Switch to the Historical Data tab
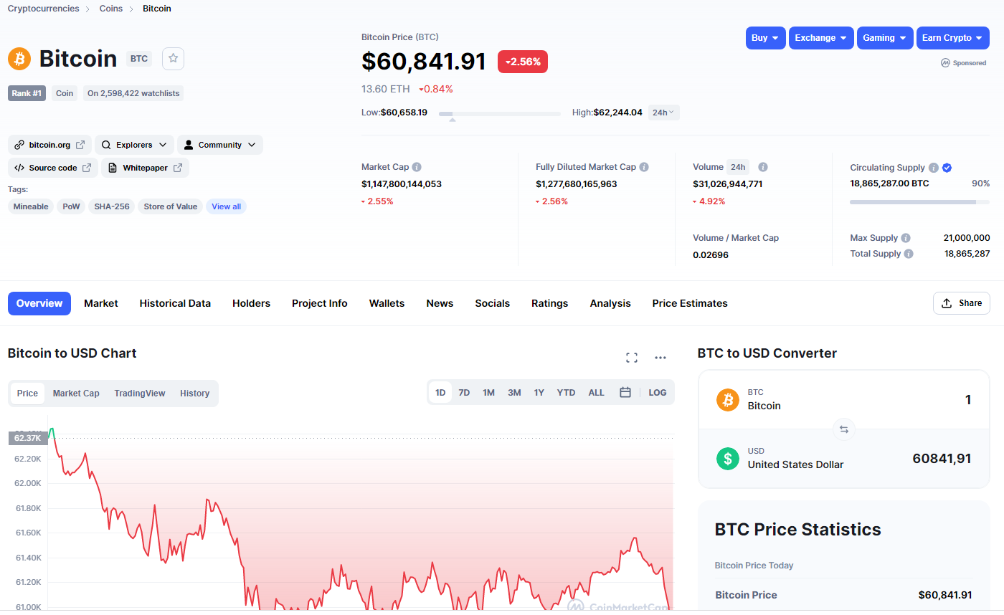This screenshot has width=1004, height=615. tap(175, 303)
